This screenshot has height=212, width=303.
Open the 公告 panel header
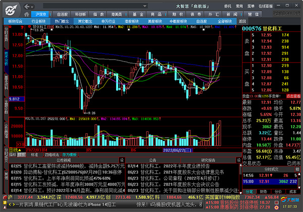tap(153, 160)
